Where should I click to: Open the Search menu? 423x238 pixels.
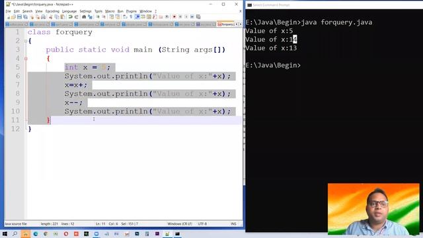(27, 11)
